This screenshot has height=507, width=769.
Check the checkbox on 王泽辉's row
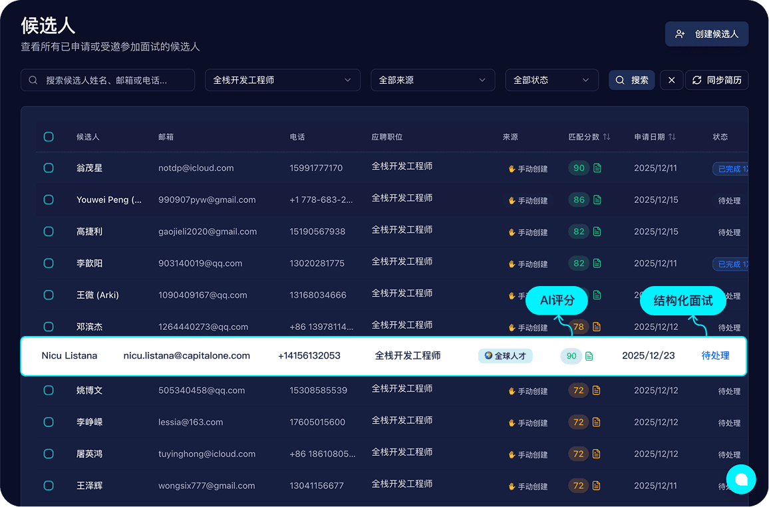click(48, 485)
